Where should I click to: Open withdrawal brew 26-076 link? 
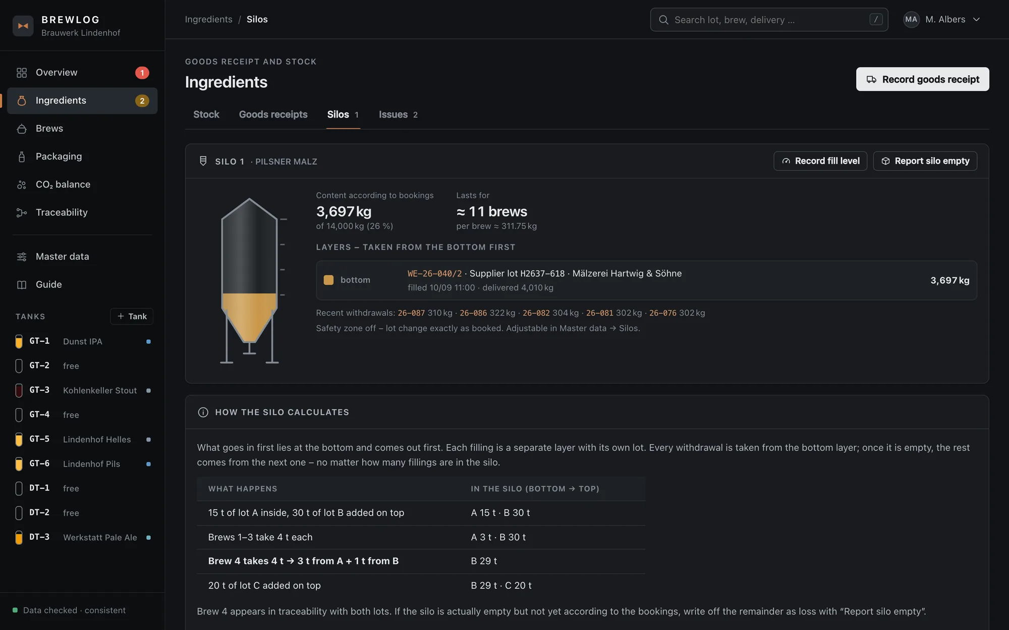click(x=662, y=313)
